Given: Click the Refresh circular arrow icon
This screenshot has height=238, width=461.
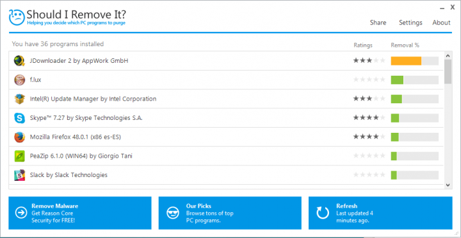Looking at the screenshot, I should (x=323, y=213).
